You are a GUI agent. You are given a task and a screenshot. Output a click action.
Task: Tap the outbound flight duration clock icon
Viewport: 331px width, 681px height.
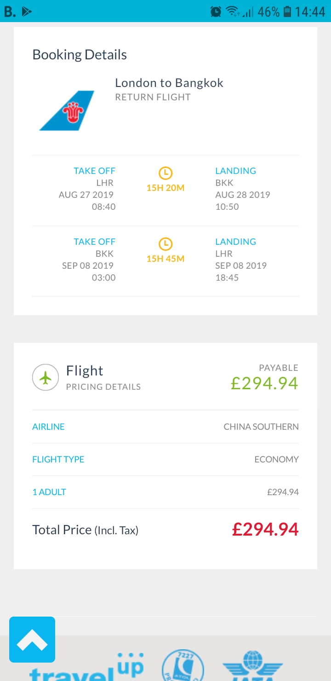[x=165, y=173]
